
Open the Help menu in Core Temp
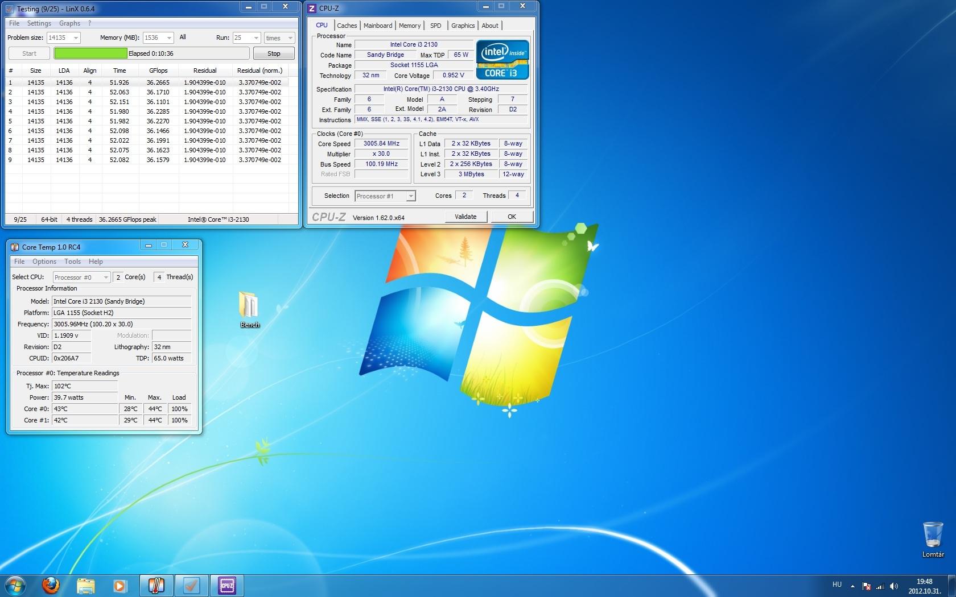click(x=96, y=262)
